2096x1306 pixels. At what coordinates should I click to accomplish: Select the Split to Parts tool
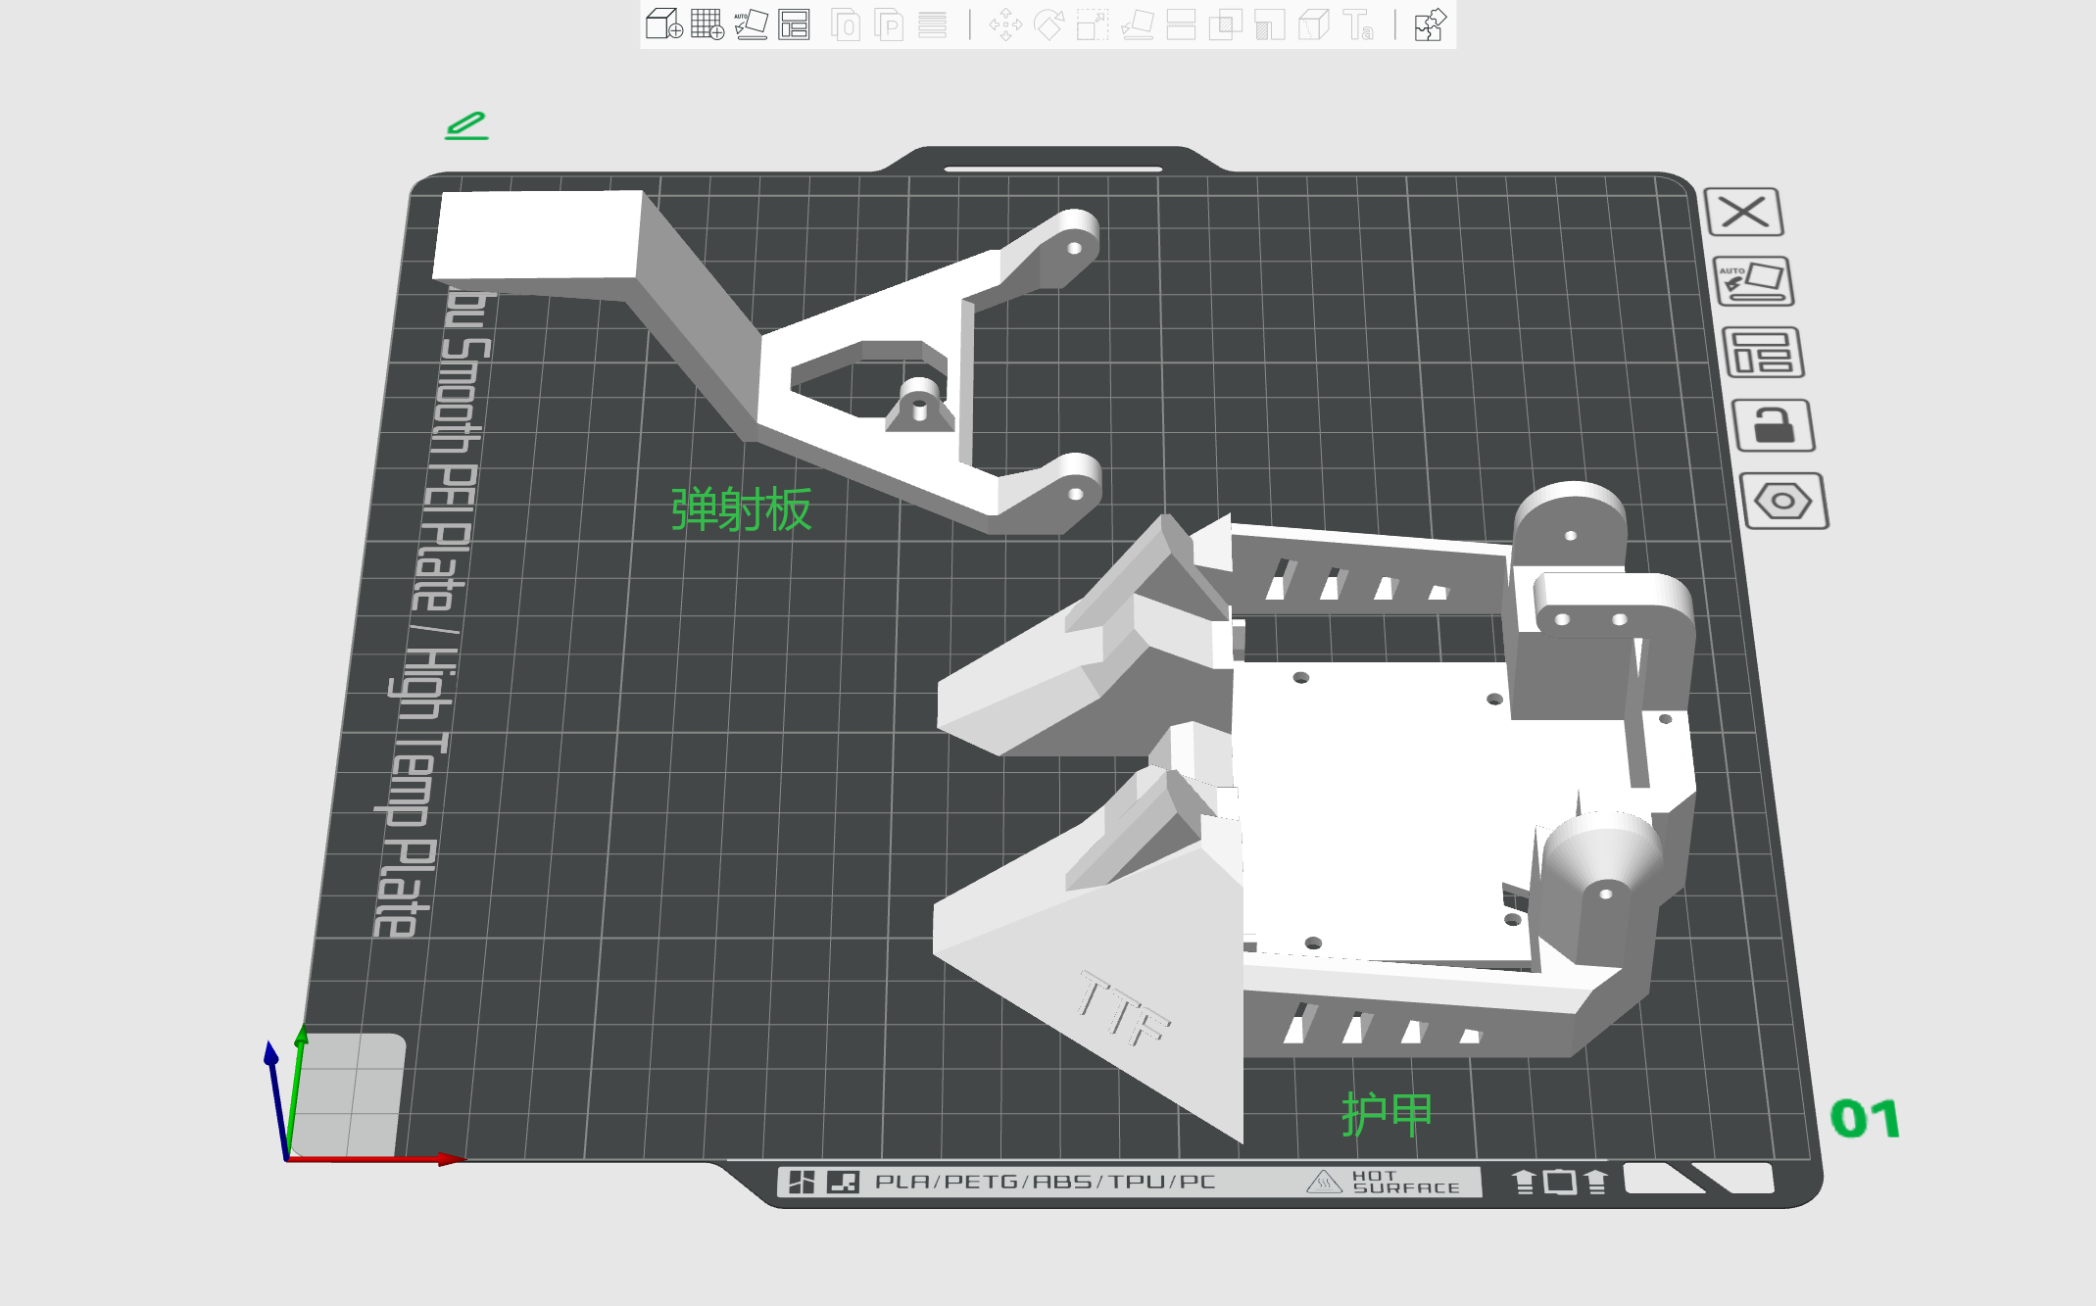(x=889, y=24)
